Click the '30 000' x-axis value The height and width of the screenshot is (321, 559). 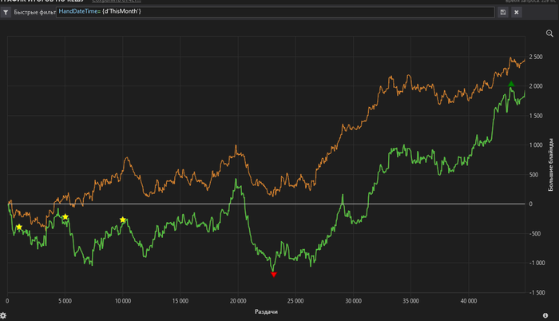point(353,301)
